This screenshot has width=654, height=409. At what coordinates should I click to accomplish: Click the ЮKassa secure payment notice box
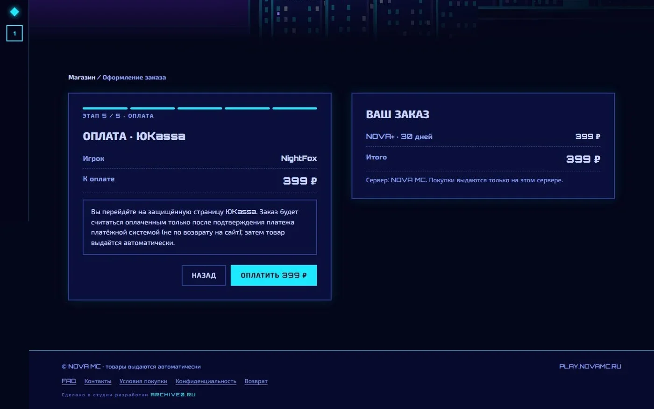pyautogui.click(x=200, y=227)
